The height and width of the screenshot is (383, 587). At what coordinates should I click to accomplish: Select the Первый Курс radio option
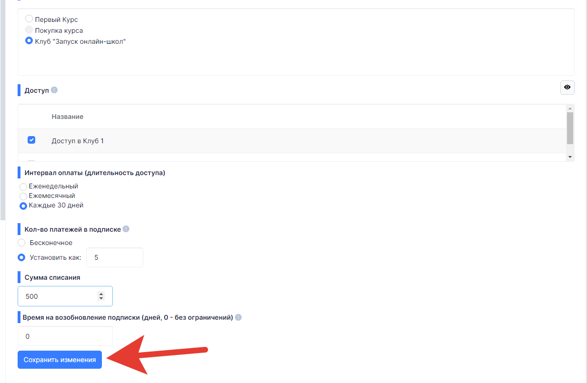click(x=29, y=19)
